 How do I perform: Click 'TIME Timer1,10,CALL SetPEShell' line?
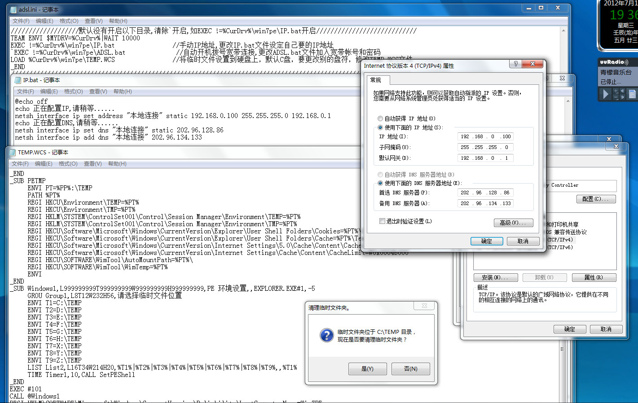[x=81, y=375]
